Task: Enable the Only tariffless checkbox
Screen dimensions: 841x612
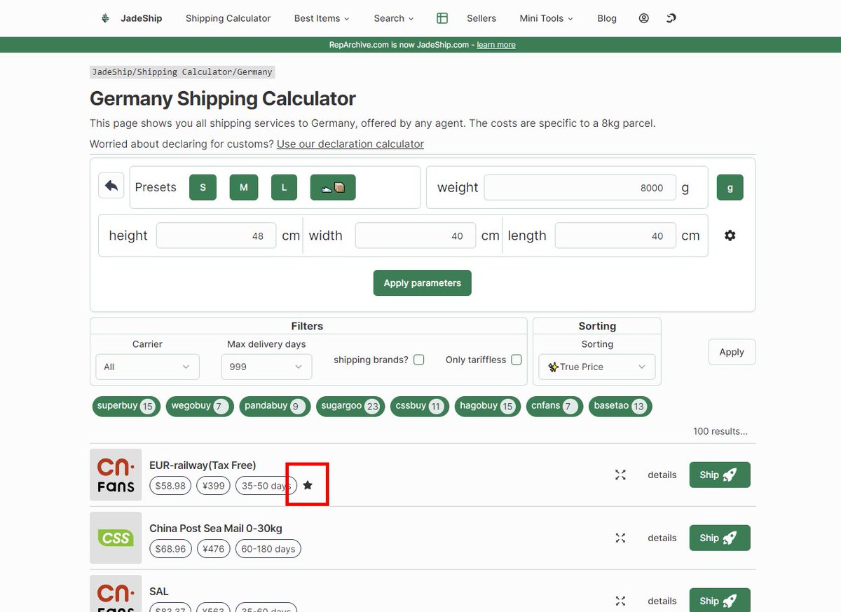Action: click(x=517, y=360)
